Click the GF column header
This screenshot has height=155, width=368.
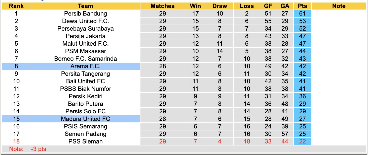[x=268, y=6]
